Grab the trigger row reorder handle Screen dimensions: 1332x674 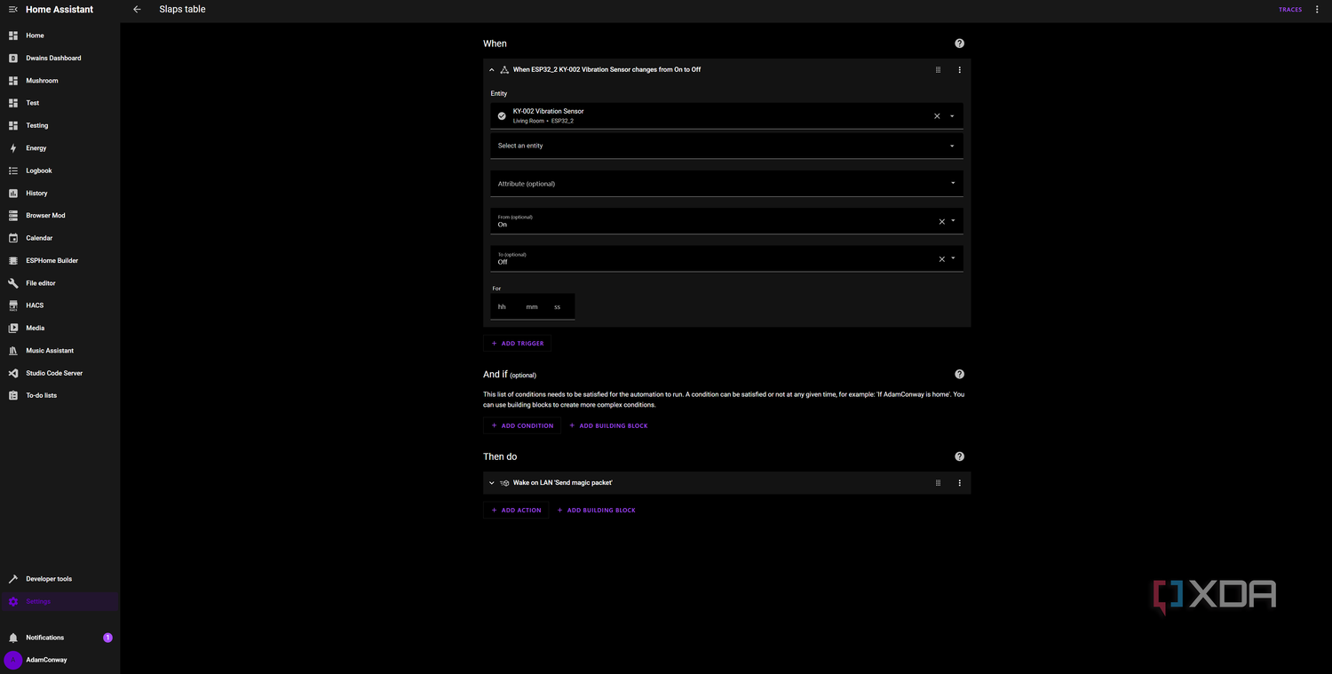938,70
